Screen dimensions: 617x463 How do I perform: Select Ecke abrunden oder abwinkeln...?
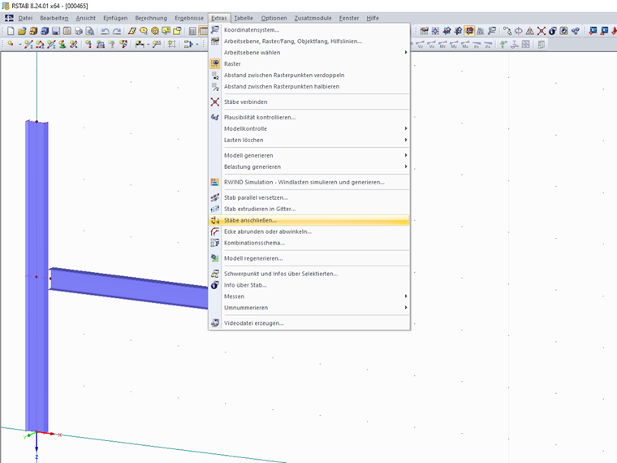coord(308,231)
